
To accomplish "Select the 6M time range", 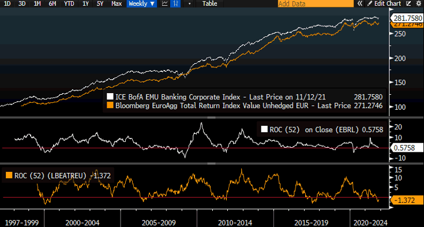I will [52, 3].
